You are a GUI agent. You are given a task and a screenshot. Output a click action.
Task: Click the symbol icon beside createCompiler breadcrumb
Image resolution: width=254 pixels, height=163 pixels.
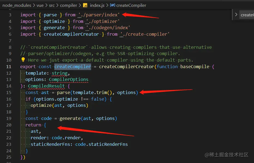(x=112, y=5)
